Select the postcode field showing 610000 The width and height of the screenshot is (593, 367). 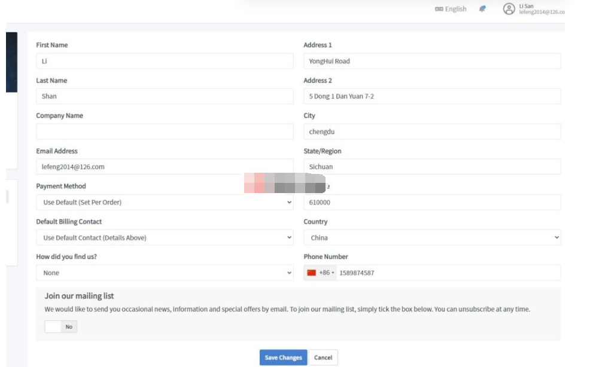pos(432,203)
